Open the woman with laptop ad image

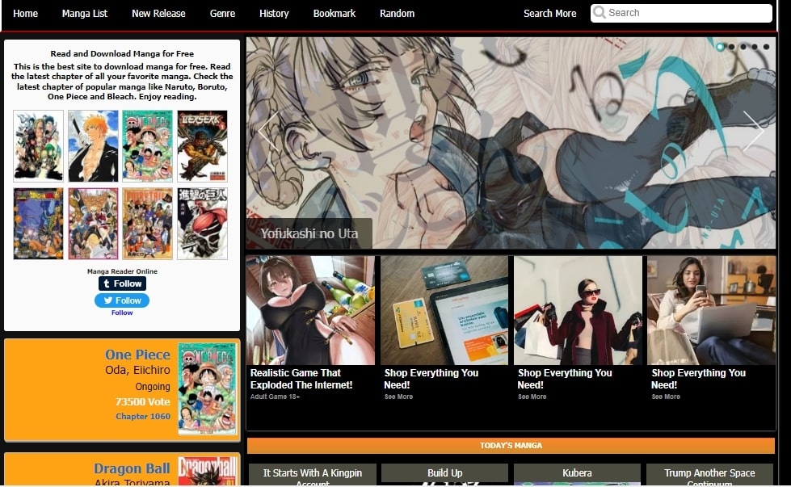pos(711,310)
